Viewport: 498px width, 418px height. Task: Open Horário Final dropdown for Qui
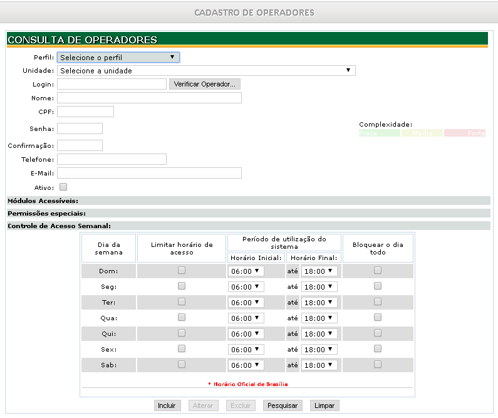[319, 334]
